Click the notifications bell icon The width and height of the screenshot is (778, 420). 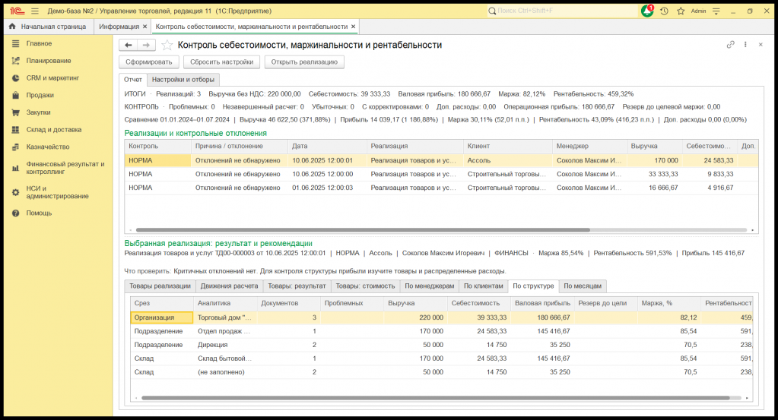point(647,11)
